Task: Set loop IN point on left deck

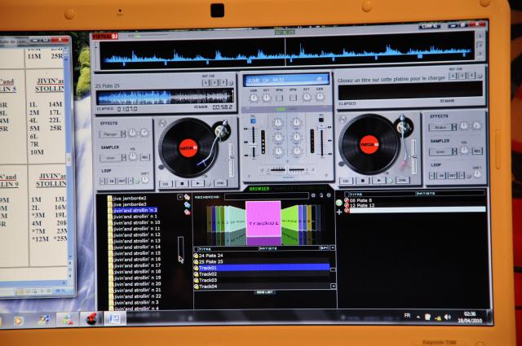Action: [112, 182]
